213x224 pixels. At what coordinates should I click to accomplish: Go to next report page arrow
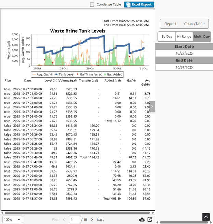pos(92,220)
